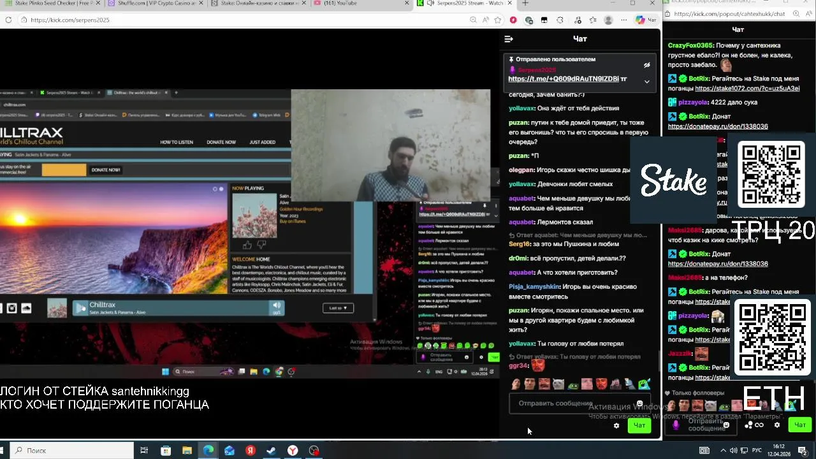Open Copilot Чат button in Edge toolbar
816x459 pixels.
coord(646,20)
